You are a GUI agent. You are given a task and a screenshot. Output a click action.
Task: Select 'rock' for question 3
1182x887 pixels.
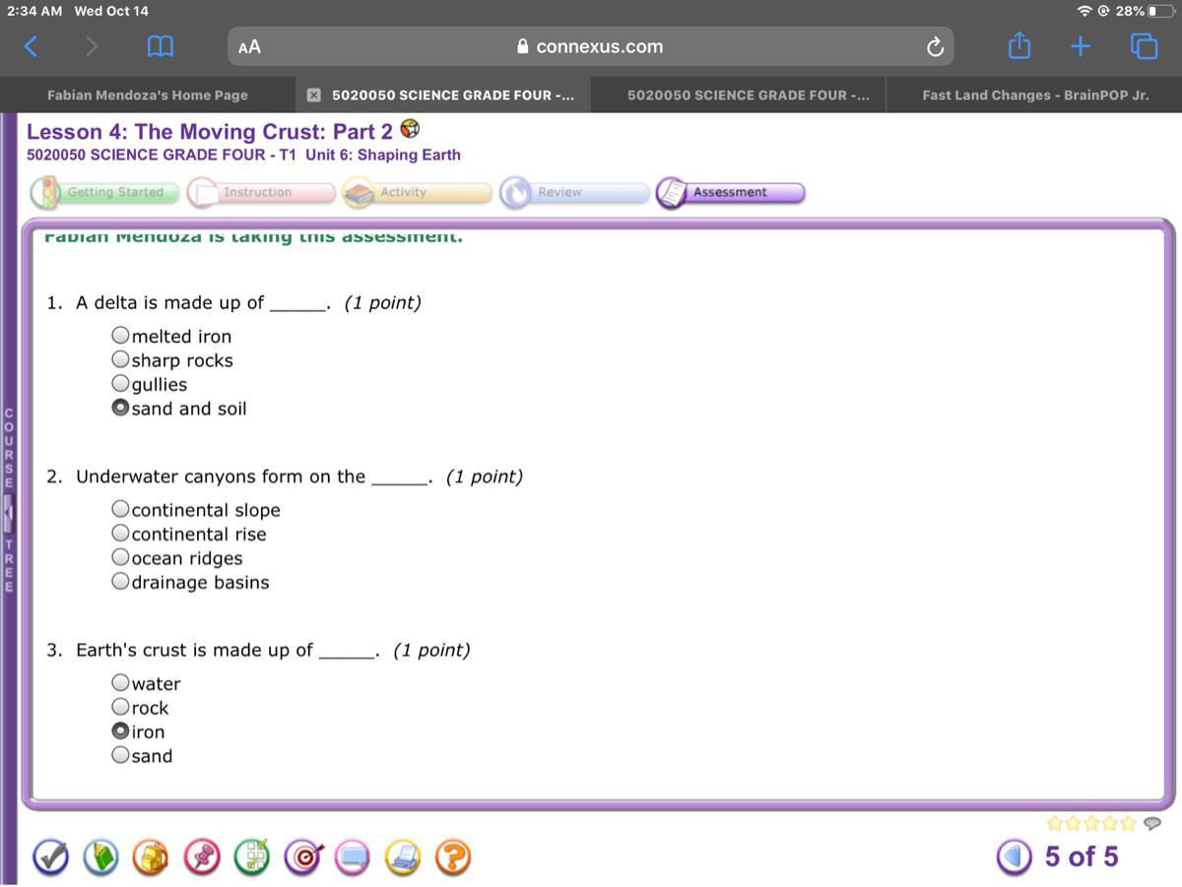(x=120, y=707)
